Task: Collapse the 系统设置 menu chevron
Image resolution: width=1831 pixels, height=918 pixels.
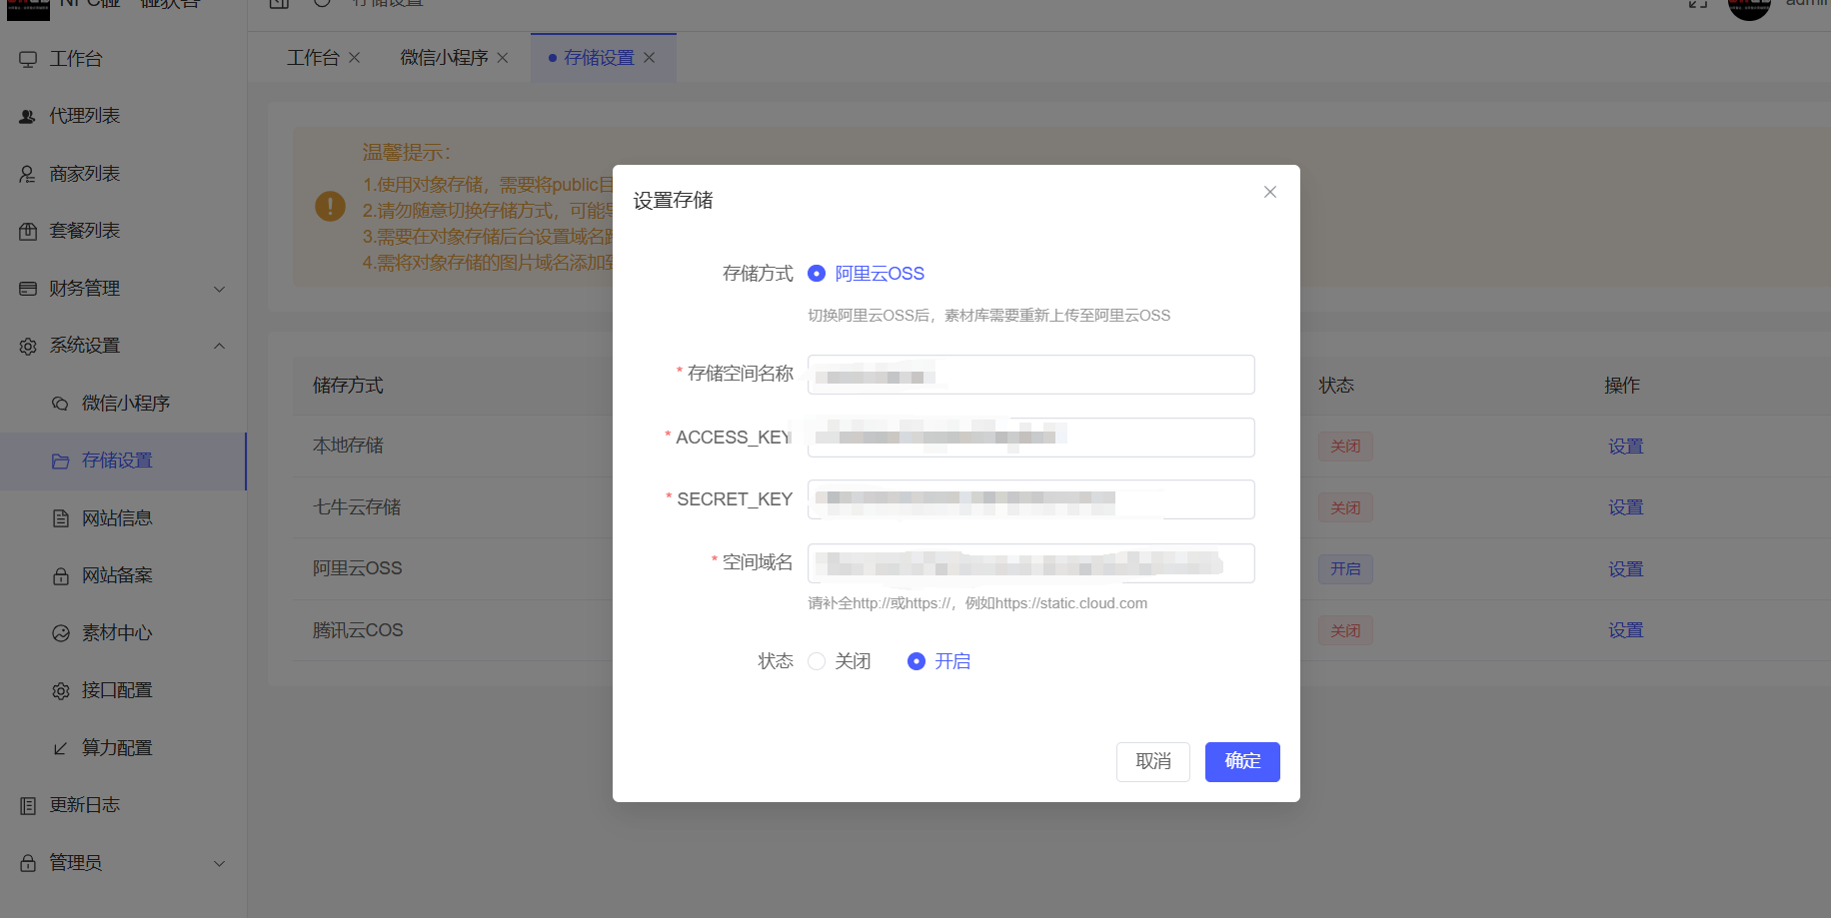Action: tap(220, 346)
